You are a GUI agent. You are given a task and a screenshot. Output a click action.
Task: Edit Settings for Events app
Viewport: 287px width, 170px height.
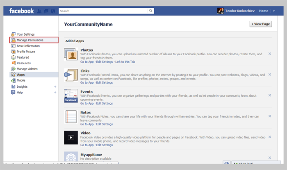point(105,104)
